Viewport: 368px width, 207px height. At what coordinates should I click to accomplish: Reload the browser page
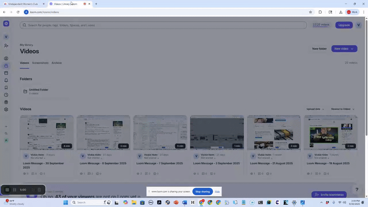click(18, 12)
